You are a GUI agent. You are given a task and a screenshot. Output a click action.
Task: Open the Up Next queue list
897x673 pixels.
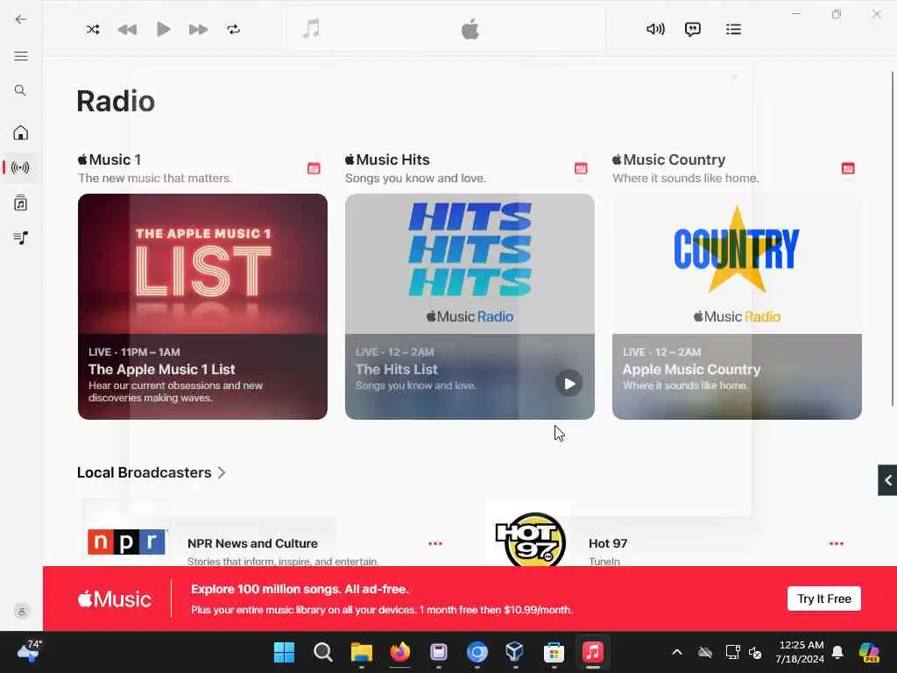click(x=733, y=29)
